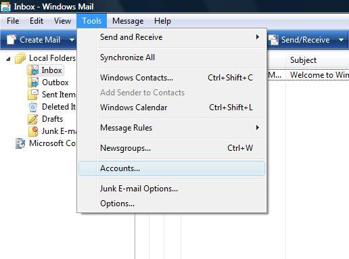
Task: Choose Newsgroups... menu entry
Action: tap(172, 148)
